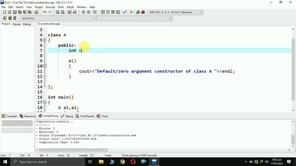Switch to the Project sidebar tab
This screenshot has width=296, height=166.
(x=6, y=24)
